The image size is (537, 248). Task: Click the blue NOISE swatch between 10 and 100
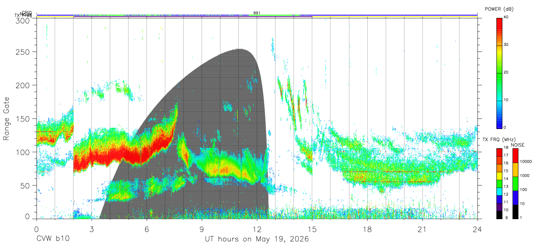point(515,197)
